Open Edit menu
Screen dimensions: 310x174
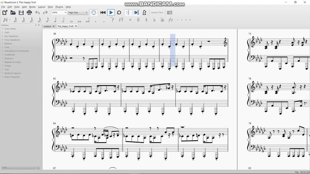click(10, 7)
